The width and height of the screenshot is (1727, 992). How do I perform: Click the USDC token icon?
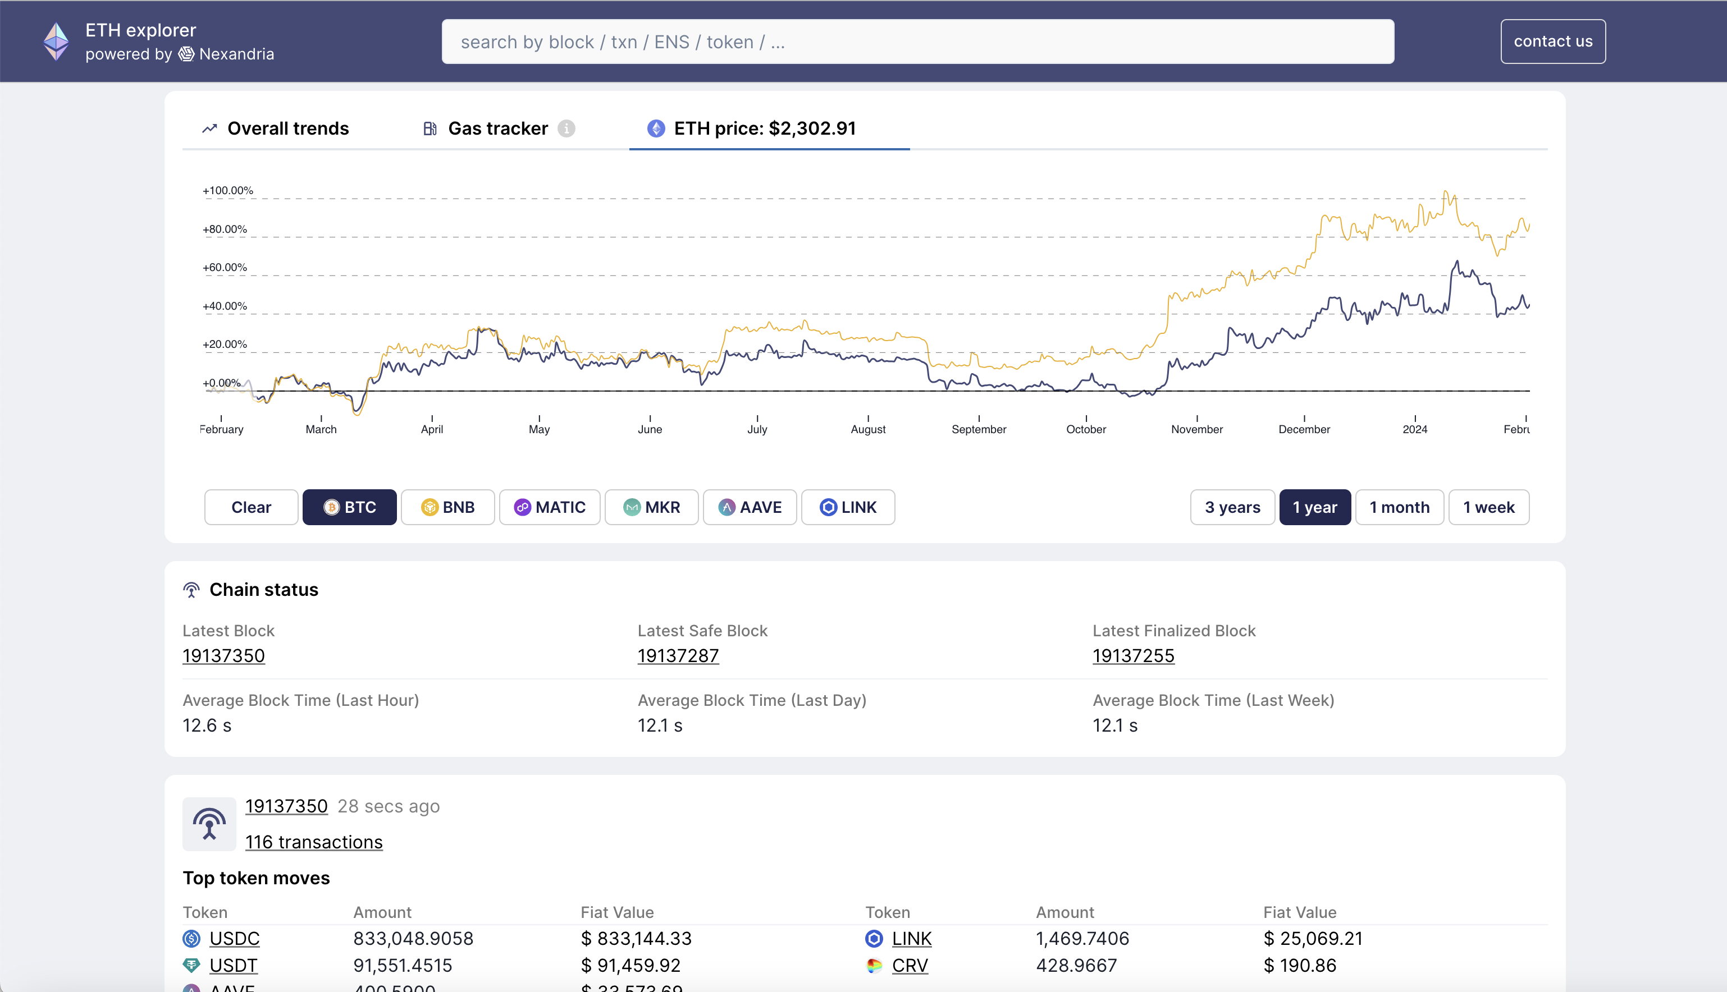(x=191, y=938)
